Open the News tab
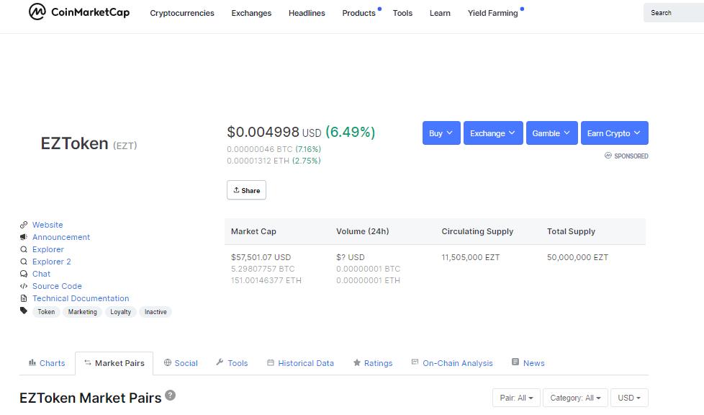 pyautogui.click(x=528, y=363)
